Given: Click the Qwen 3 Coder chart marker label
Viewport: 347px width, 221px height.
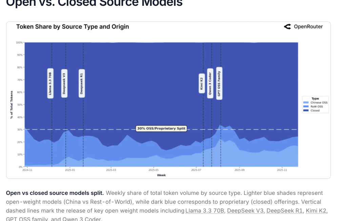Looking at the screenshot, I should coord(210,83).
